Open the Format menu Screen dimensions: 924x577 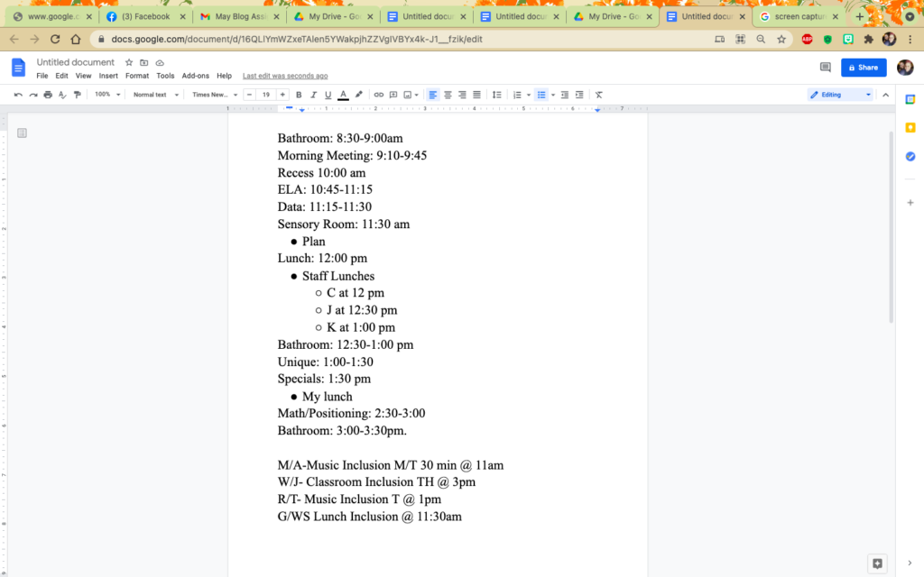[137, 76]
